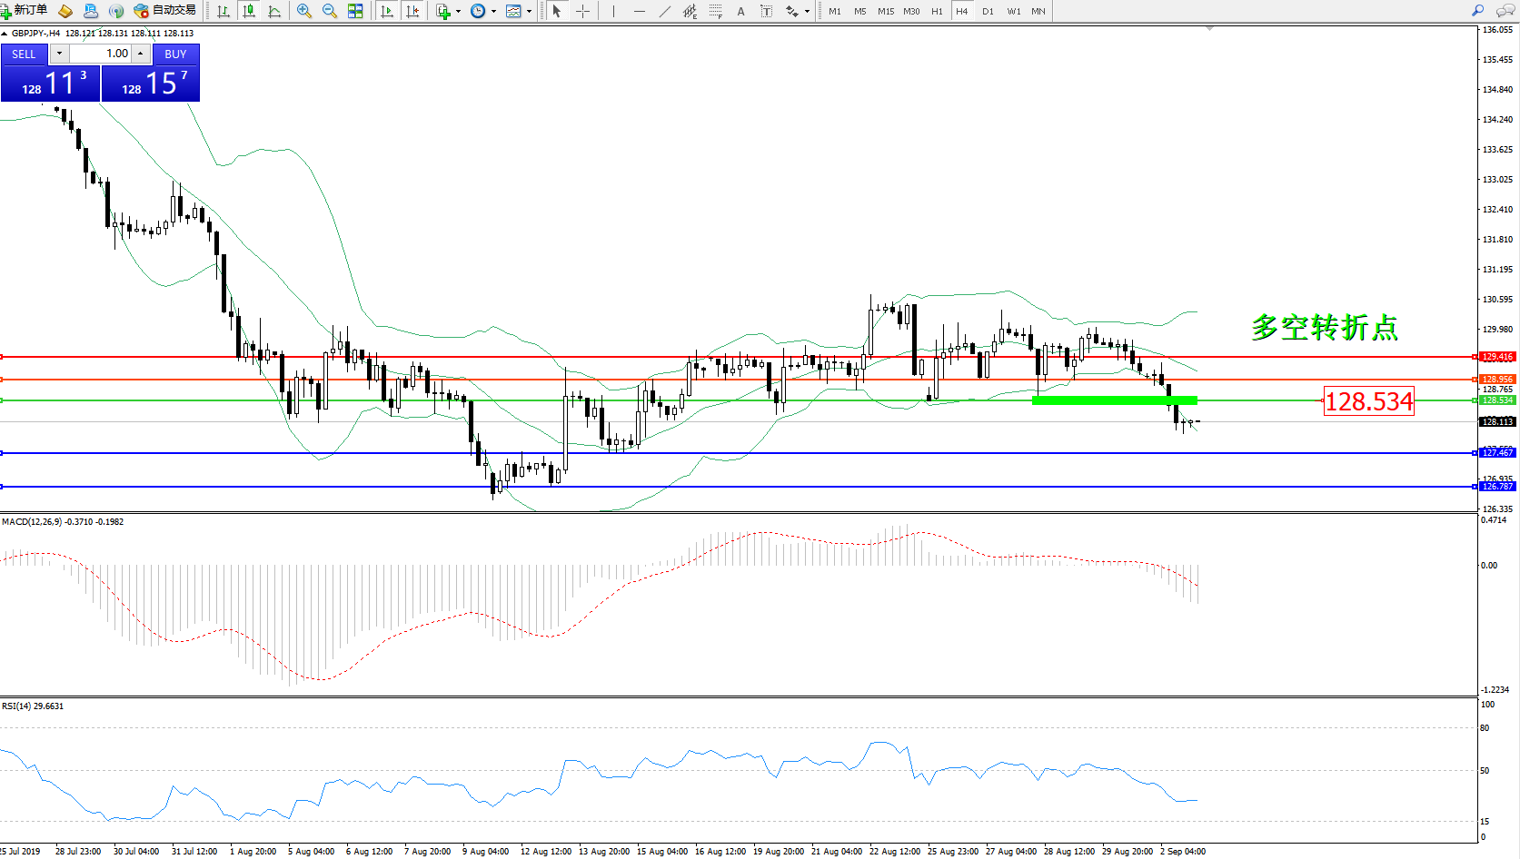Click the BUY button
The image size is (1520, 859).
pos(175,54)
